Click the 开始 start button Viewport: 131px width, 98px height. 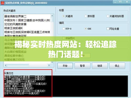click(65, 66)
